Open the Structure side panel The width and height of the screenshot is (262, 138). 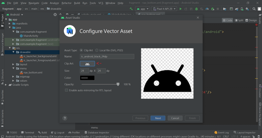click(2, 77)
